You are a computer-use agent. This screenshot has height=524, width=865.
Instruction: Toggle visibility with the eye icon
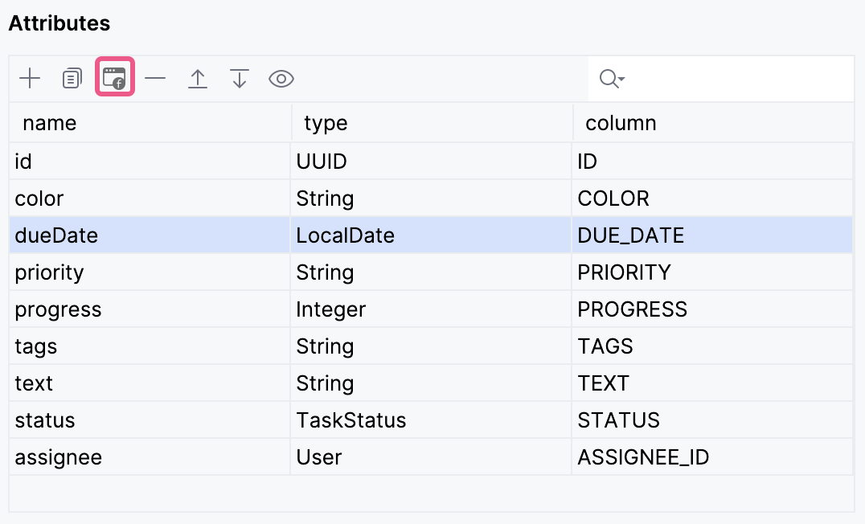(281, 78)
